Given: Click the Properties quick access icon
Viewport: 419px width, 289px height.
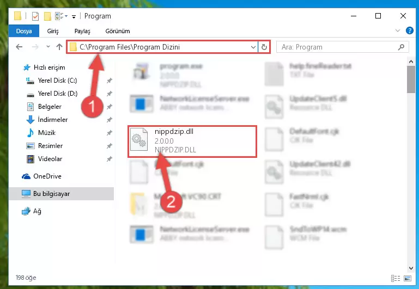Looking at the screenshot, I should click(x=35, y=16).
